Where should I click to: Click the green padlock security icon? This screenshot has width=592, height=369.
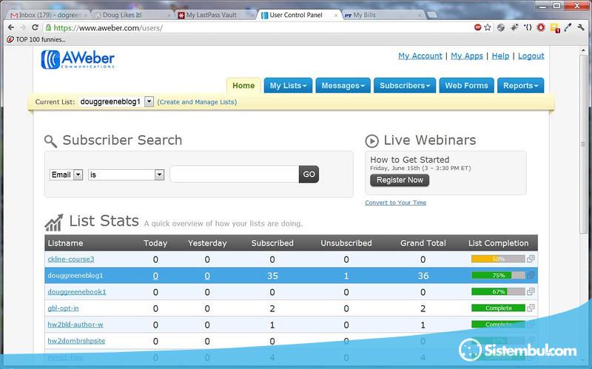tap(48, 27)
